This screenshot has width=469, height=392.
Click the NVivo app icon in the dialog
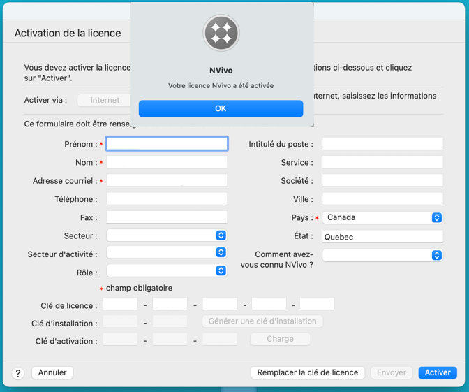[x=221, y=33]
